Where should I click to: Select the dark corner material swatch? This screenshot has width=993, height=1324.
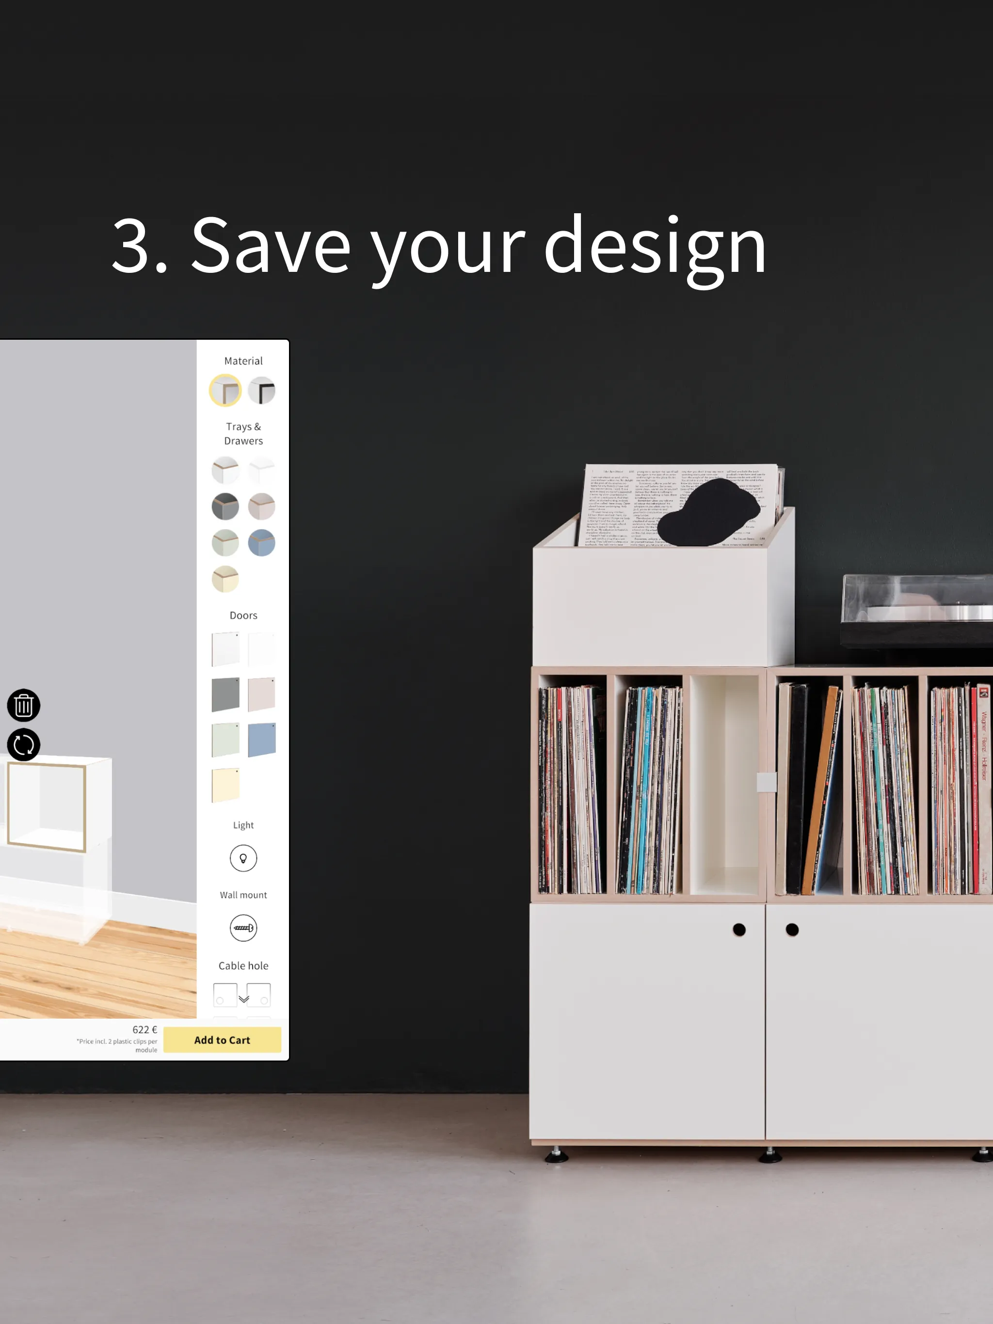click(263, 390)
